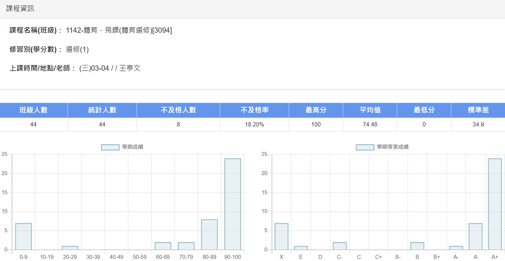Click the 0-9 score bar

[x=23, y=237]
